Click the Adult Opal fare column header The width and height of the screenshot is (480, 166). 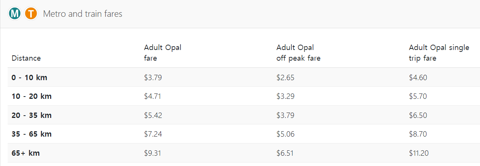tap(163, 53)
